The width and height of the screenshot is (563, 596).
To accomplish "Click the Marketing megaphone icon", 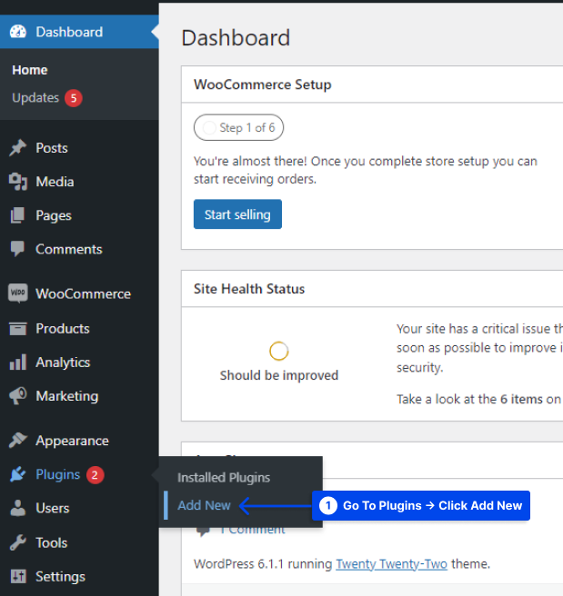I will point(18,396).
